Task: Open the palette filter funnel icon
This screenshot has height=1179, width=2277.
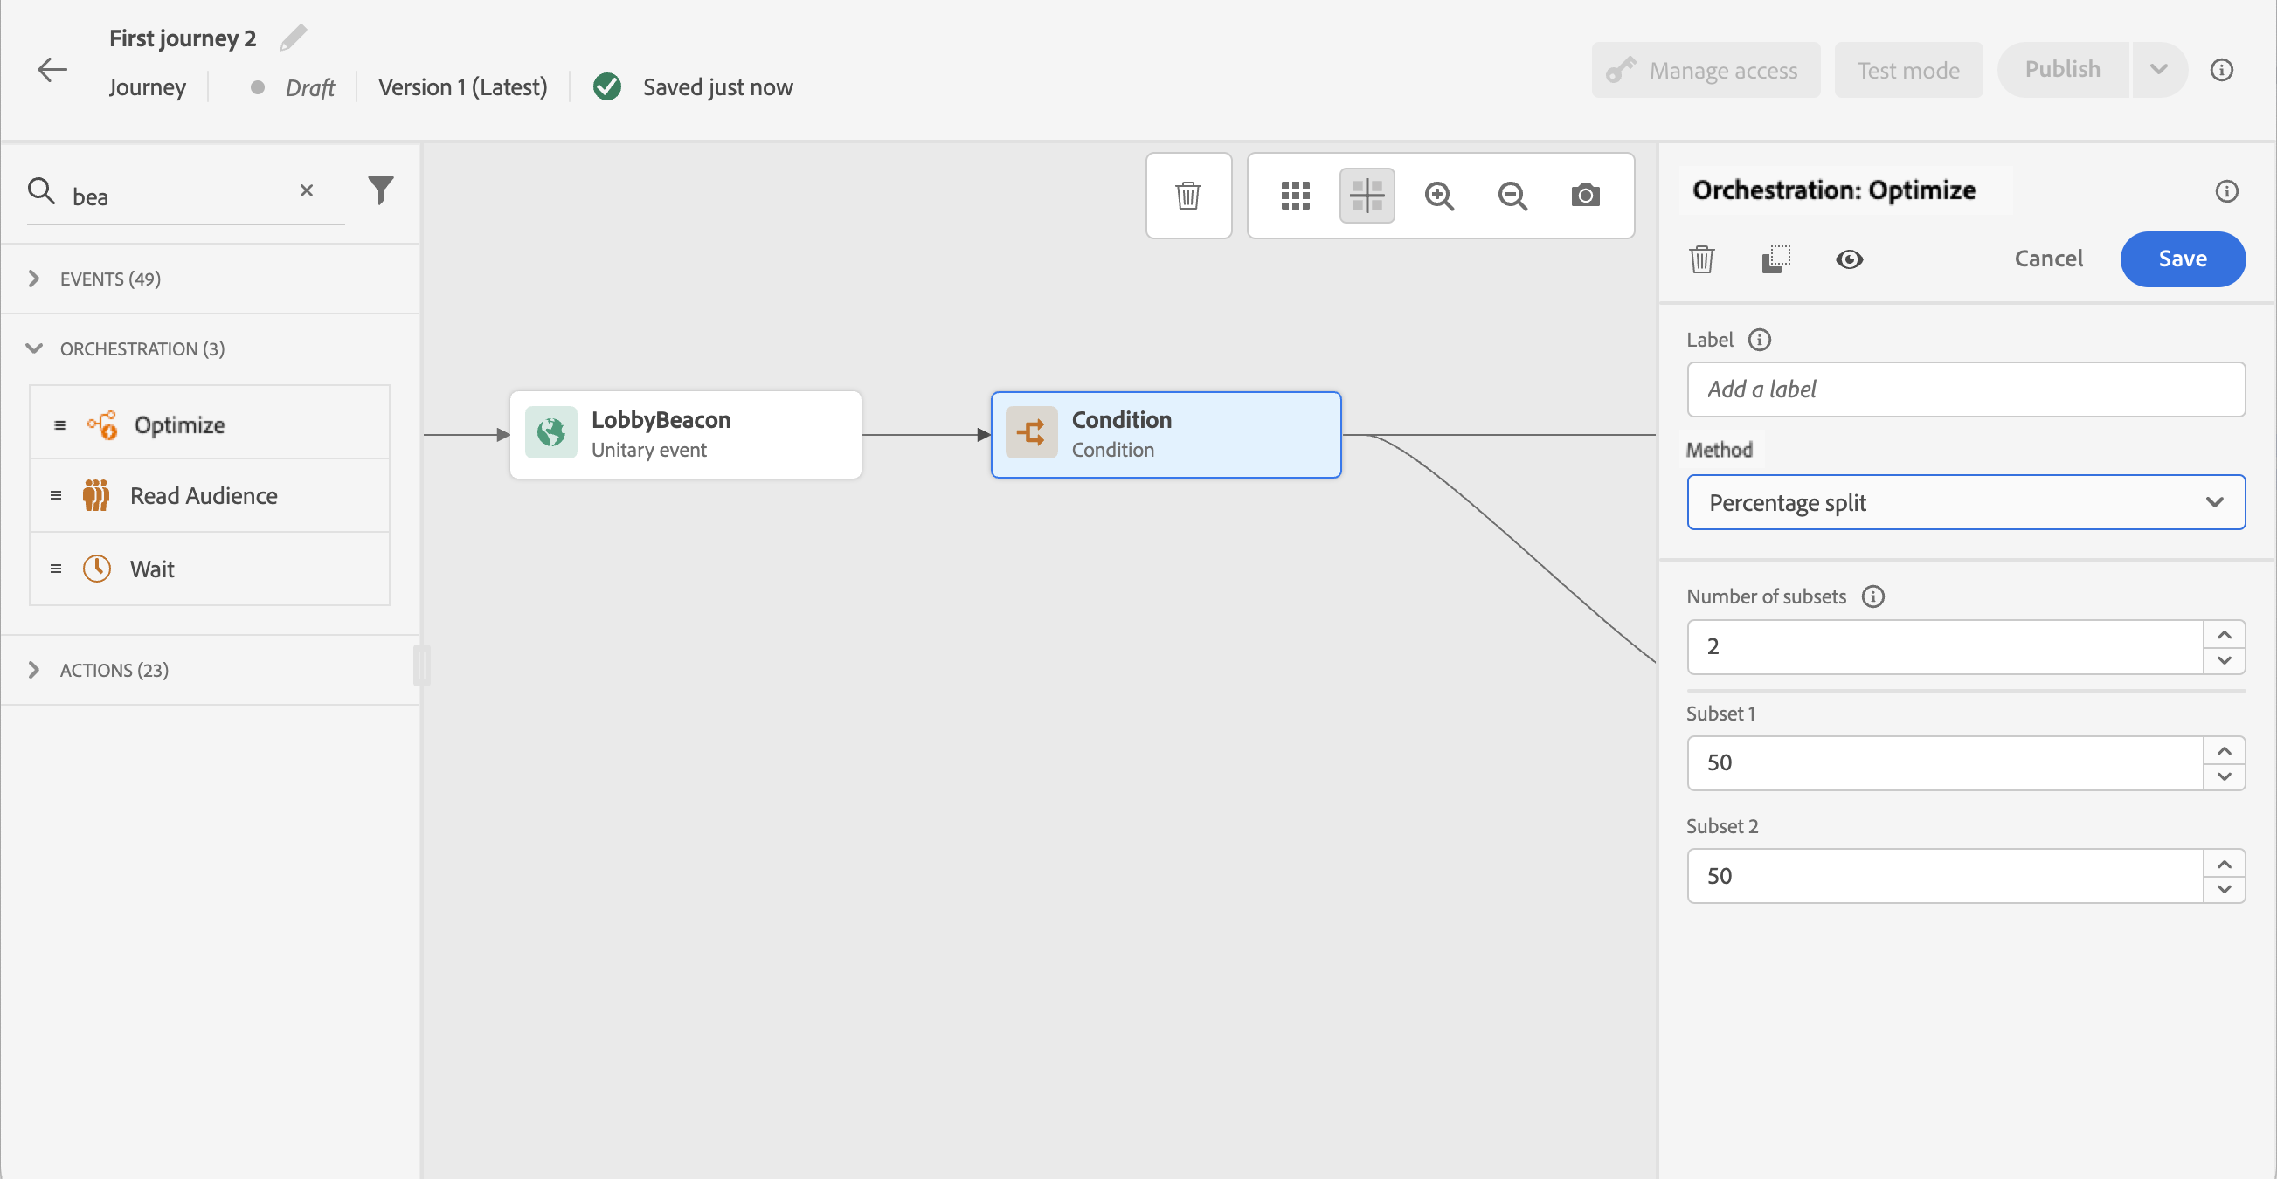Action: tap(381, 190)
